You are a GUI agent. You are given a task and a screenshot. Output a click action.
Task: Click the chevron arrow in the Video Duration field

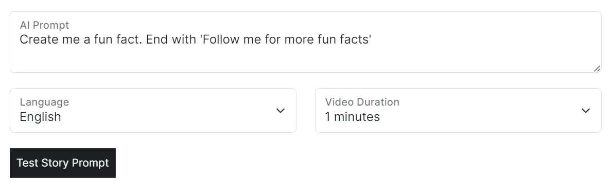(x=586, y=111)
